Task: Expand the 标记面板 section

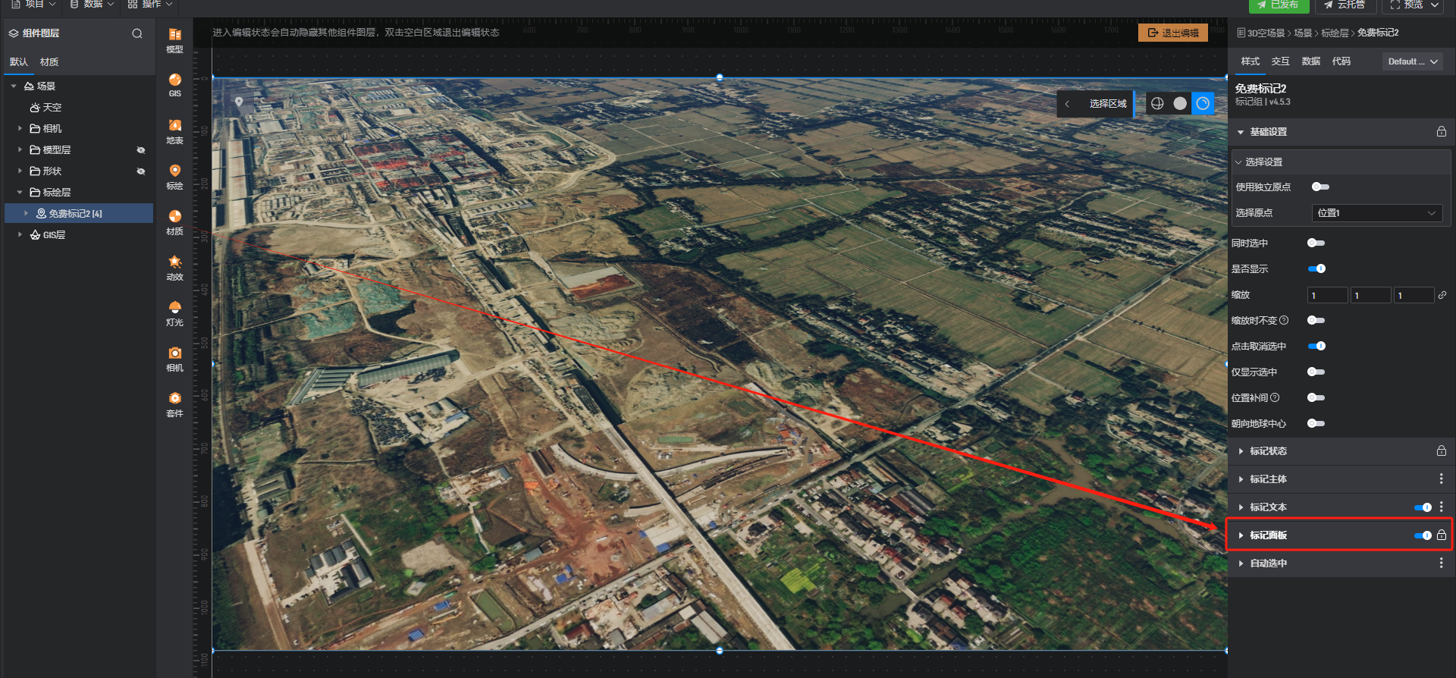Action: click(x=1241, y=535)
